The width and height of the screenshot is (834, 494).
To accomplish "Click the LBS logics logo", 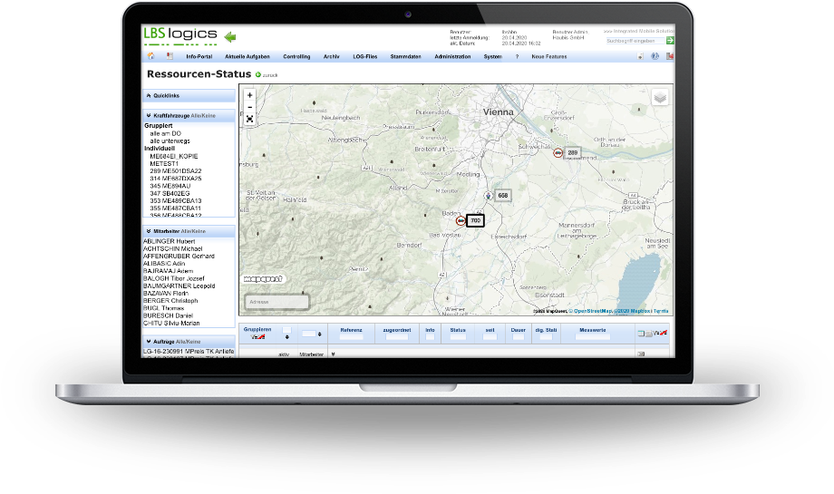I will pos(180,34).
